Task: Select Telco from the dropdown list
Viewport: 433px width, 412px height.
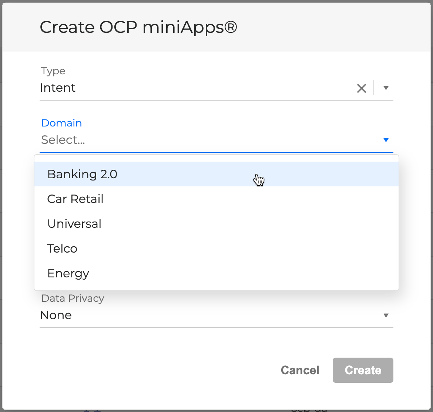Action: pos(62,249)
